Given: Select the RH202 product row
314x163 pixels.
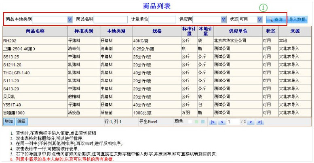Looking at the screenshot, I should point(35,41).
